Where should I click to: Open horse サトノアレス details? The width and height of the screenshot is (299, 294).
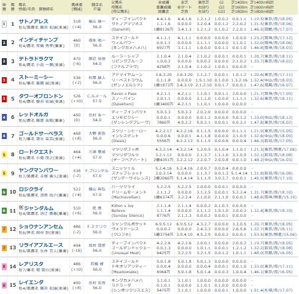click(34, 21)
